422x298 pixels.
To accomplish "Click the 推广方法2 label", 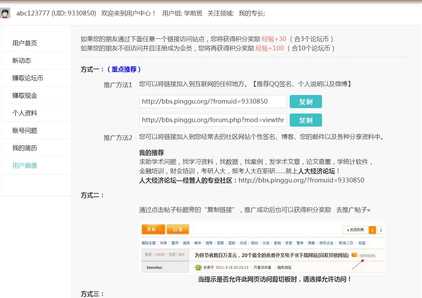I will tap(118, 138).
